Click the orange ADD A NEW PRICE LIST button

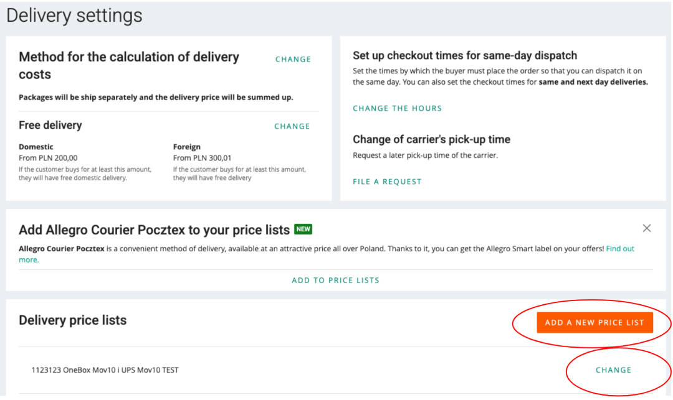coord(594,323)
